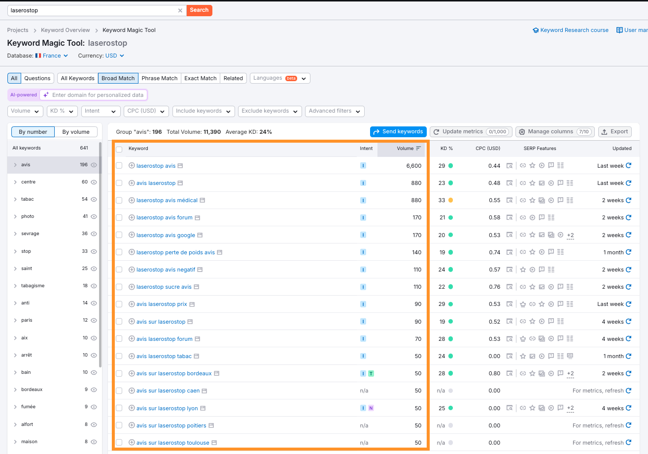648x454 pixels.
Task: Switch to the Related tab
Action: [x=233, y=78]
